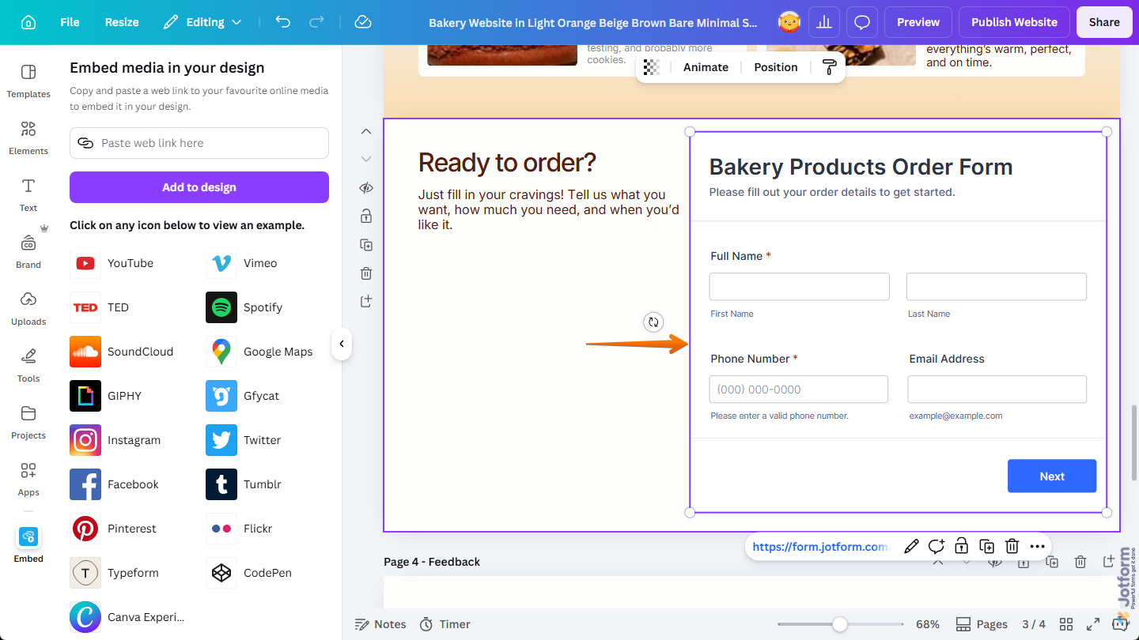This screenshot has height=640, width=1139.
Task: Open the Elements tab in sidebar
Action: point(28,138)
